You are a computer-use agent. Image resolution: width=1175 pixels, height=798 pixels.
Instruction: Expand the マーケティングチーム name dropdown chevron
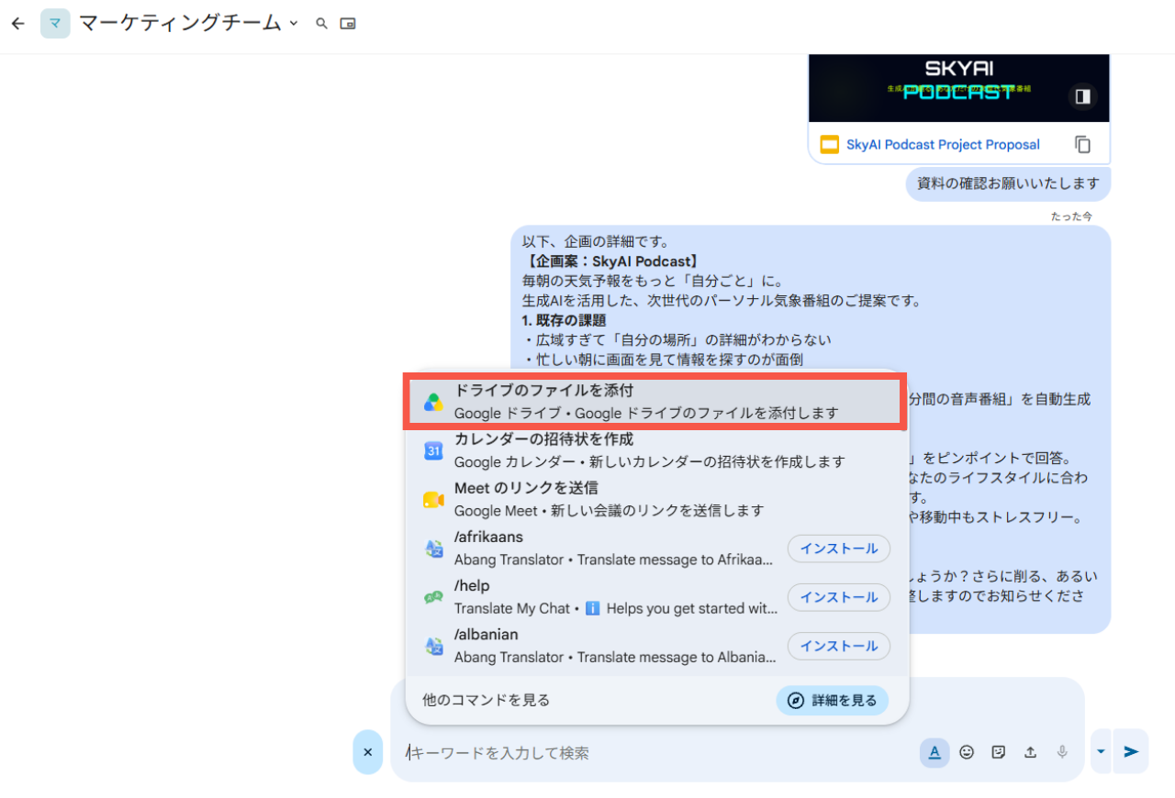tap(294, 24)
